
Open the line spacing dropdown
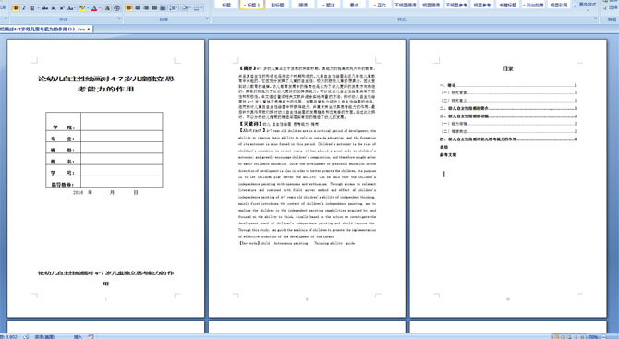(174, 8)
